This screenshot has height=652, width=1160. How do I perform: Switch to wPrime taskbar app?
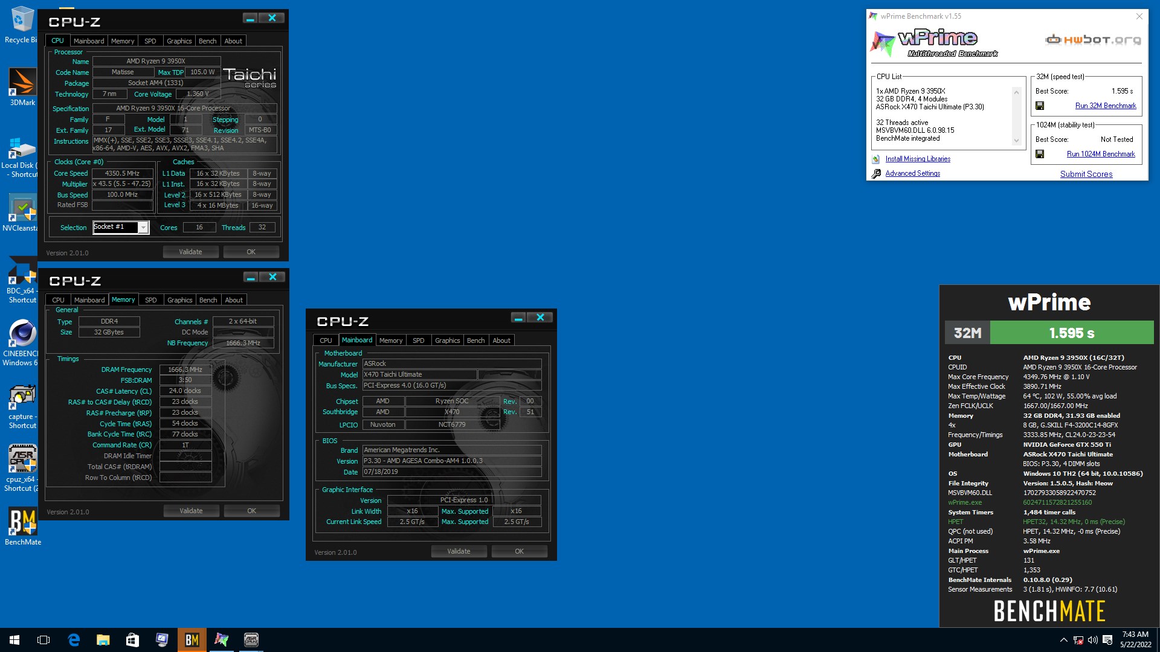[x=221, y=640]
